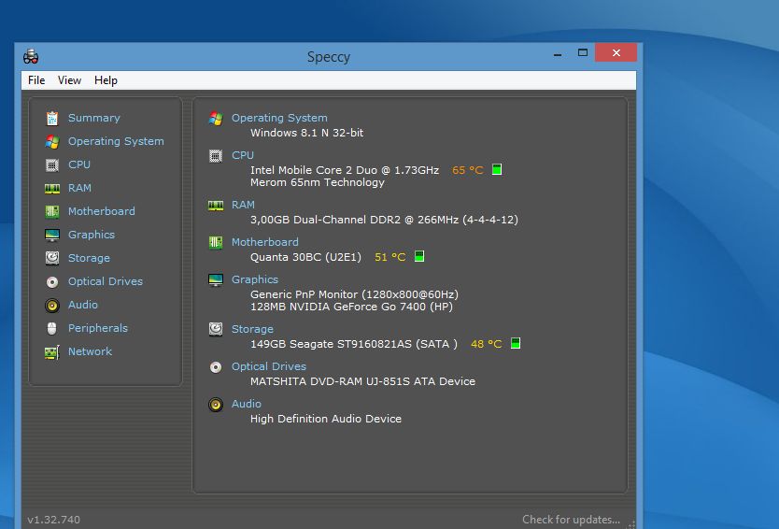
Task: Click Check for updates link
Action: tap(571, 520)
